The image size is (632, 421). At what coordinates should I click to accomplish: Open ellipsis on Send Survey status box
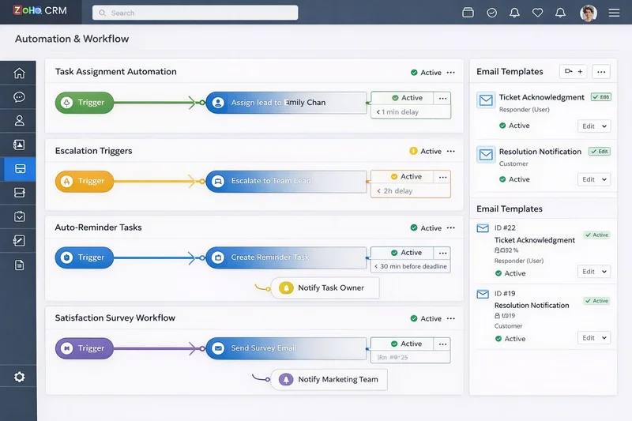[x=442, y=344]
